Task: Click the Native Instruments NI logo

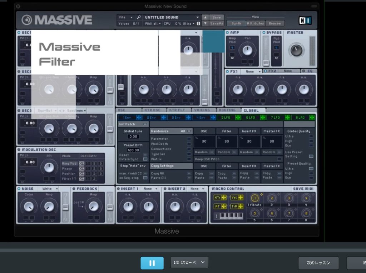Action: [304, 20]
